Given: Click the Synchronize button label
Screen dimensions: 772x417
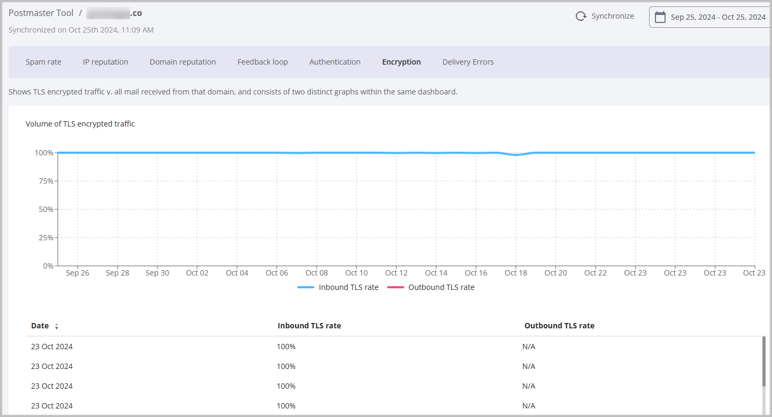Looking at the screenshot, I should (x=613, y=17).
